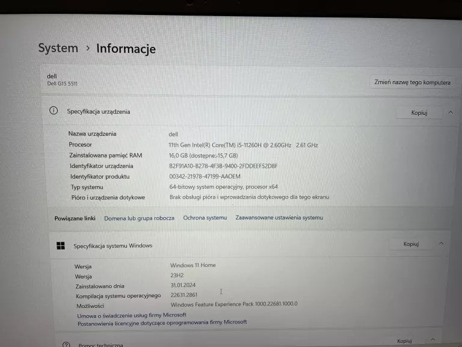This screenshot has height=347, width=462.
Task: Click Zainstalowano dnia label
Action: [100, 286]
